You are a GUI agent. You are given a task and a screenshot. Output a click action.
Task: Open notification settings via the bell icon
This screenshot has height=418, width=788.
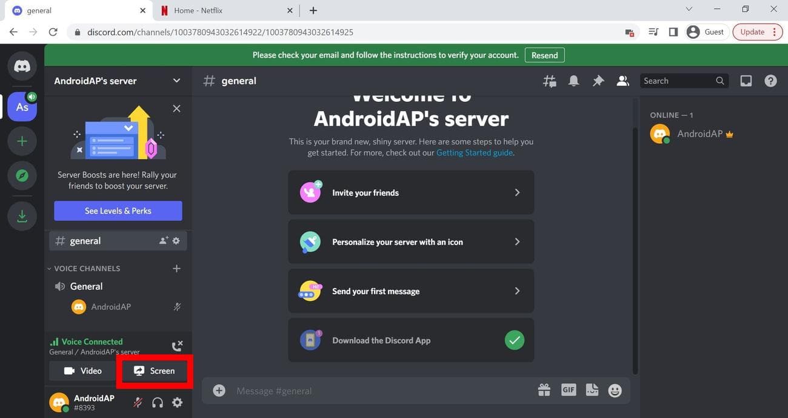(x=573, y=80)
